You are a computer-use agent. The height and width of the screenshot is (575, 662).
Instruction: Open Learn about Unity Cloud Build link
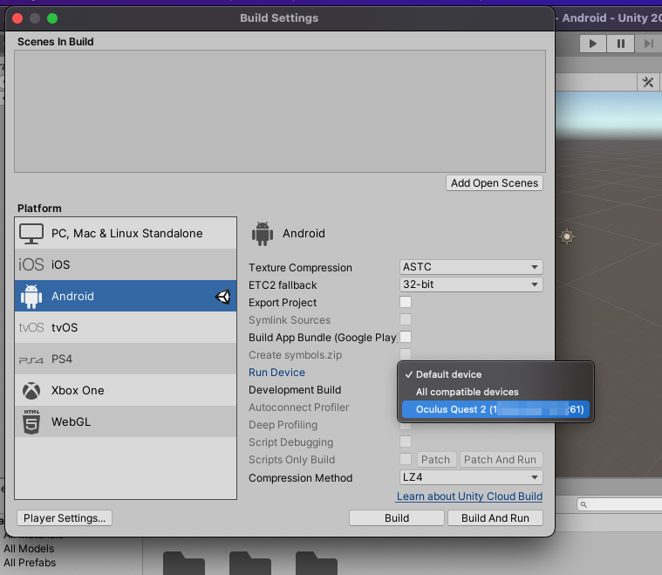469,496
